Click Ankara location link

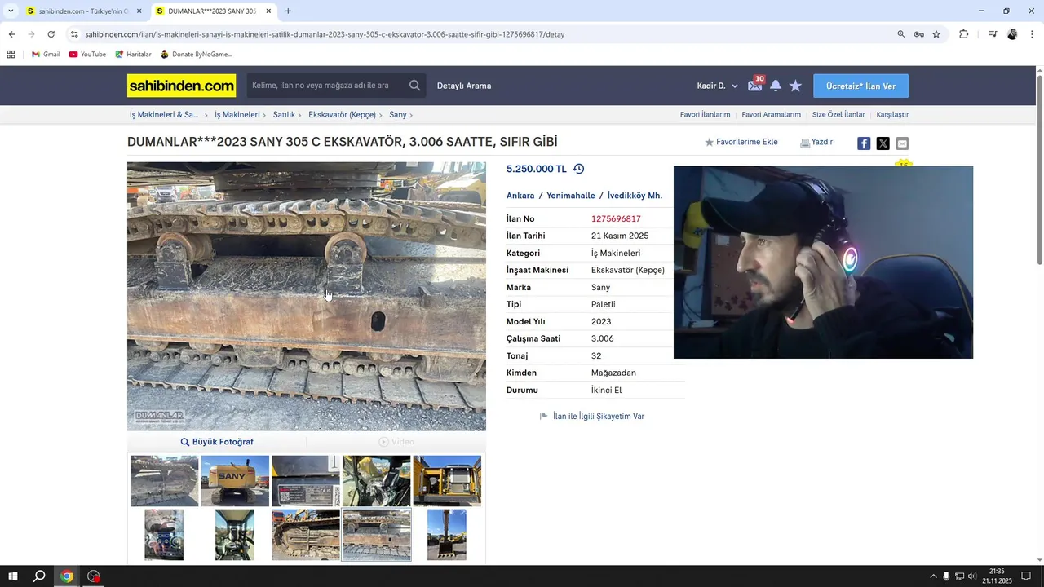click(x=520, y=196)
